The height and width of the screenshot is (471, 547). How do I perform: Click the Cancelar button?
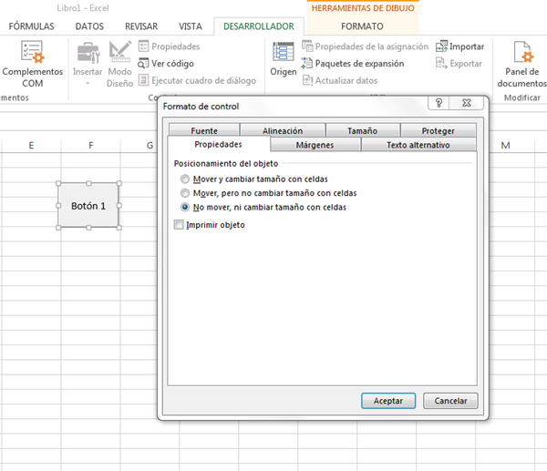click(x=450, y=401)
